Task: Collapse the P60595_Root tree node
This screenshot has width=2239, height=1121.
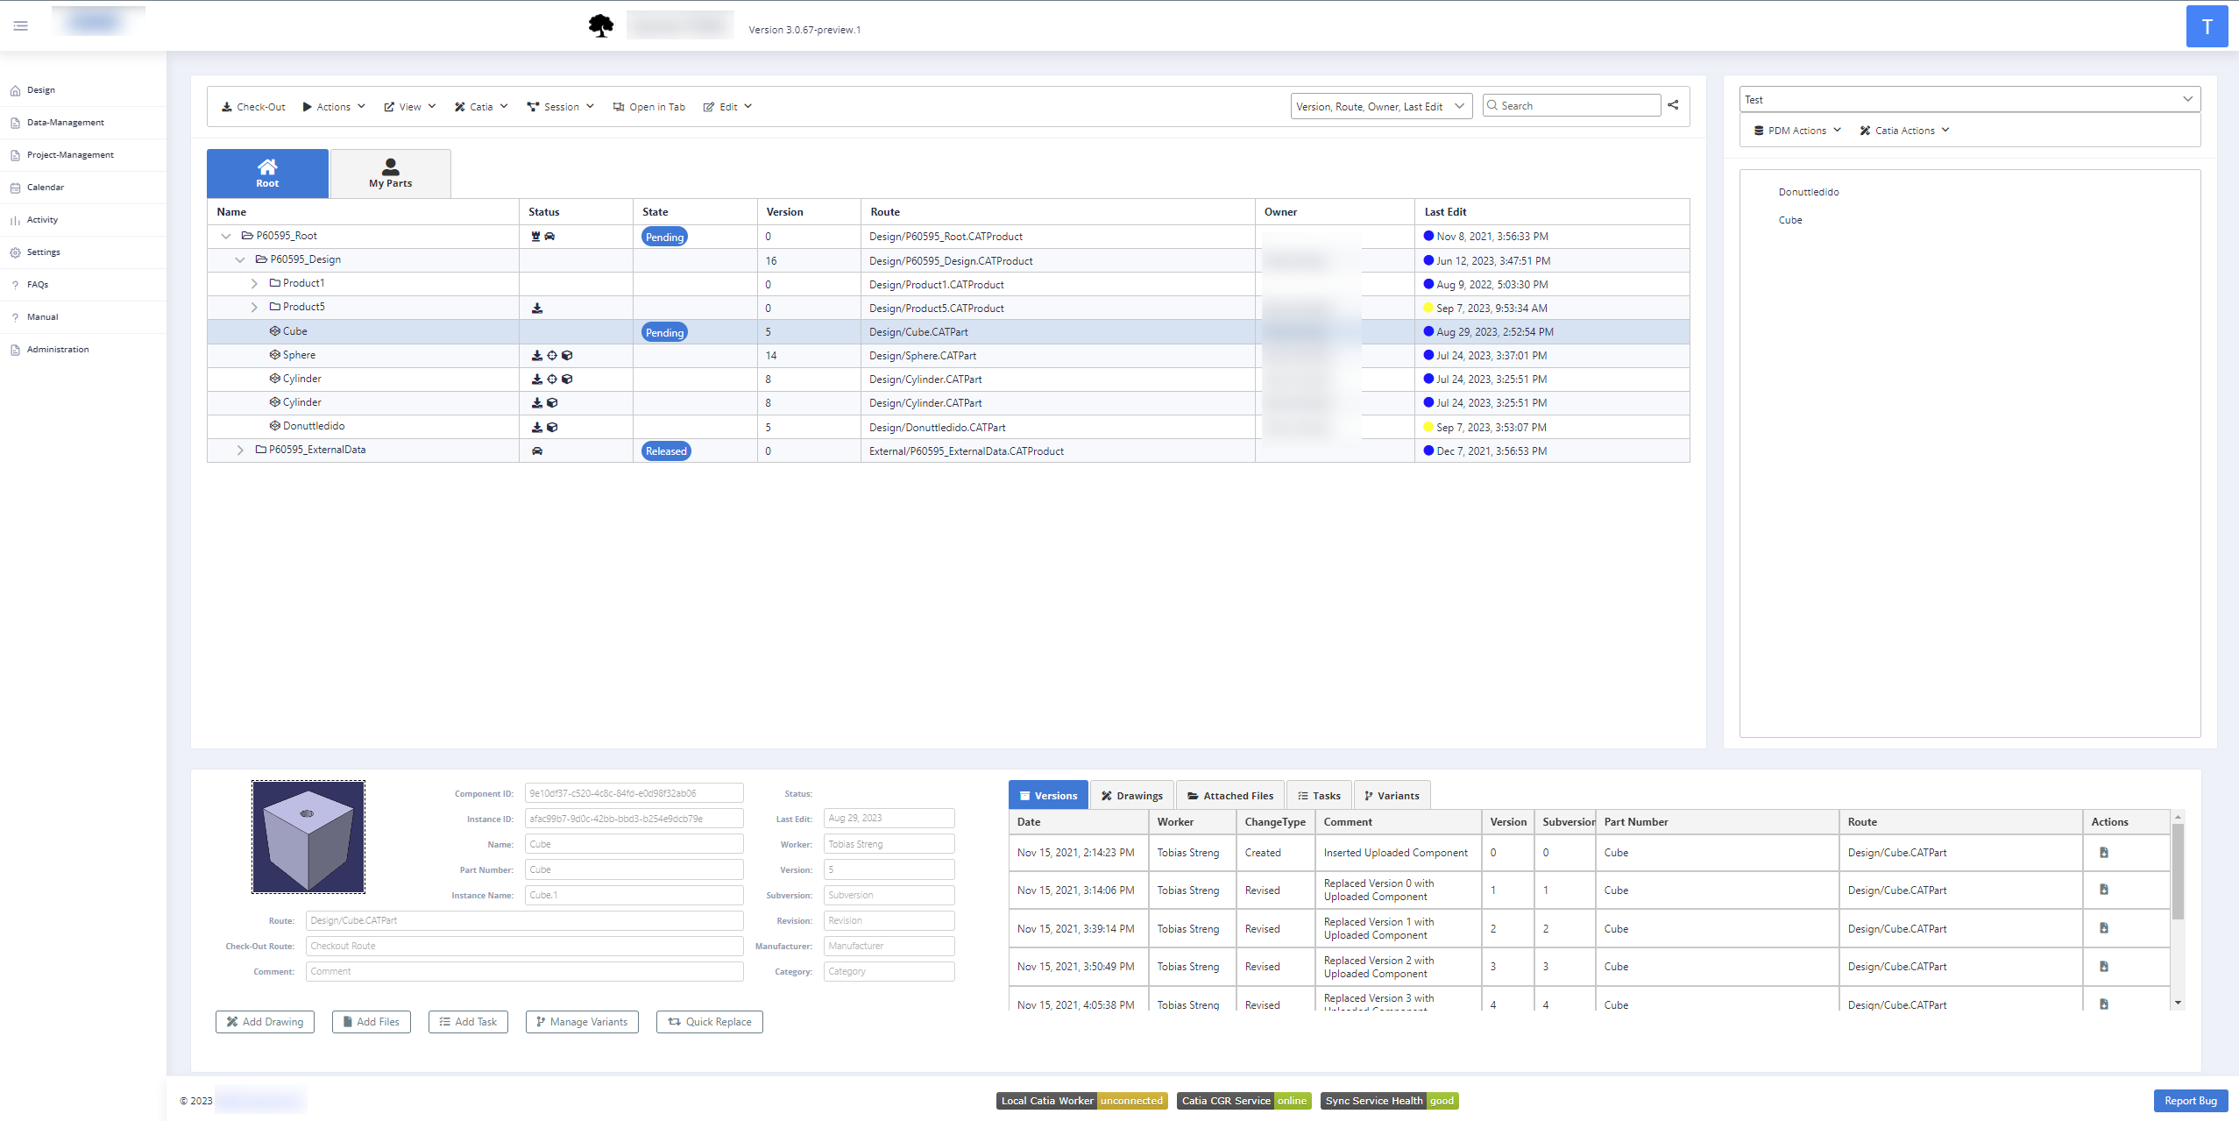Action: point(226,237)
